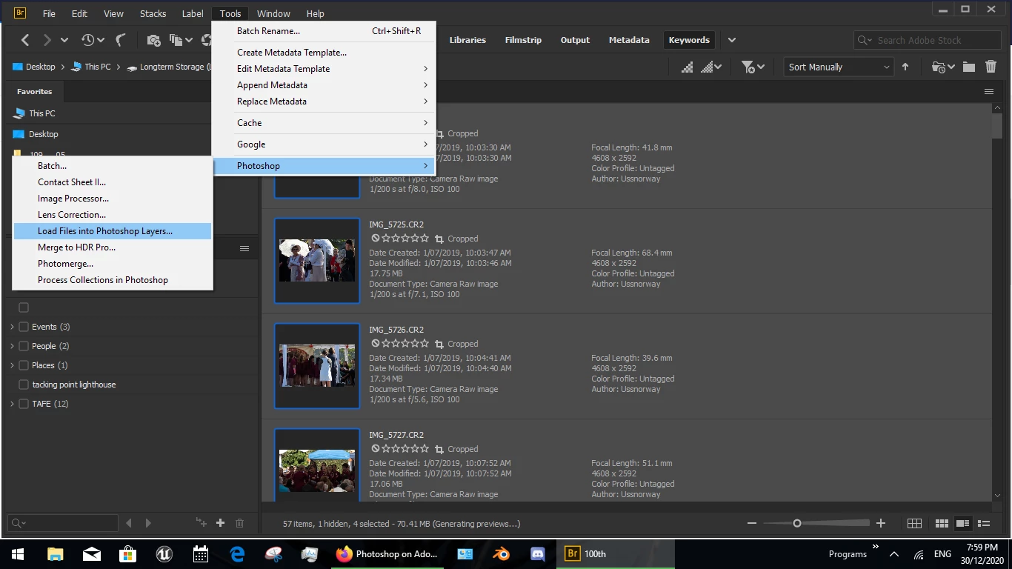Screen dimensions: 1012x569
Task: Click the New Sub Keyword icon
Action: click(201, 523)
